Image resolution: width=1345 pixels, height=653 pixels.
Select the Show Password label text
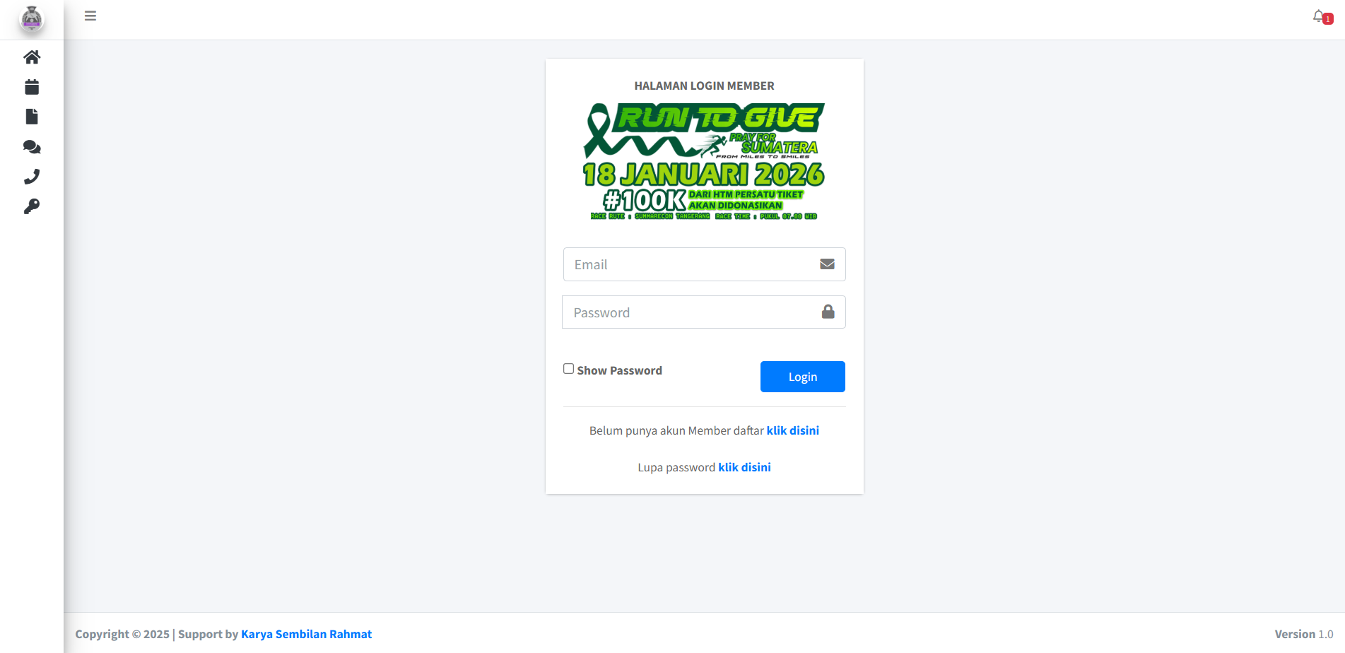coord(619,370)
